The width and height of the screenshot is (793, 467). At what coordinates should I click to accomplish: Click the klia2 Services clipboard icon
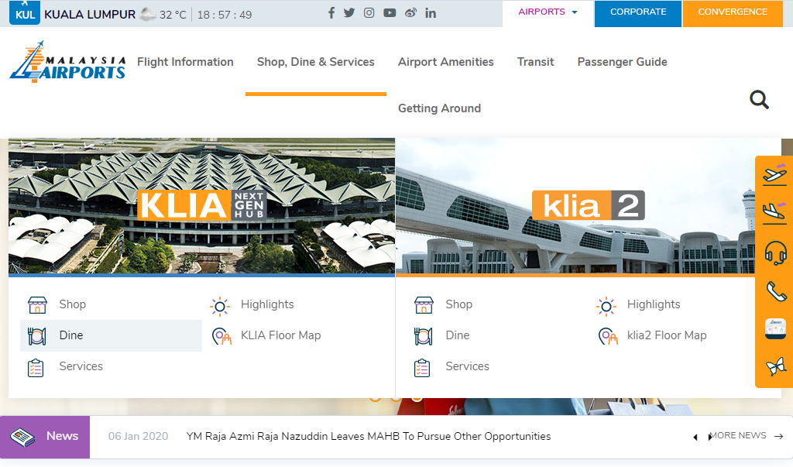[422, 368]
